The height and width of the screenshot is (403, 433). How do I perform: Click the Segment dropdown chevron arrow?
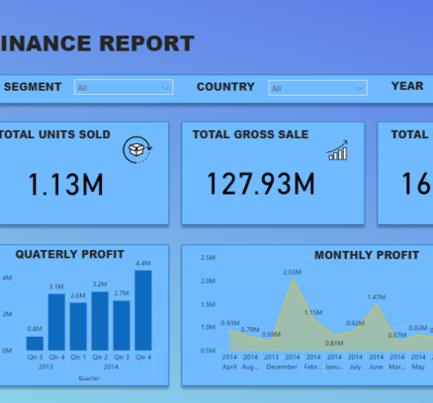[x=165, y=88]
